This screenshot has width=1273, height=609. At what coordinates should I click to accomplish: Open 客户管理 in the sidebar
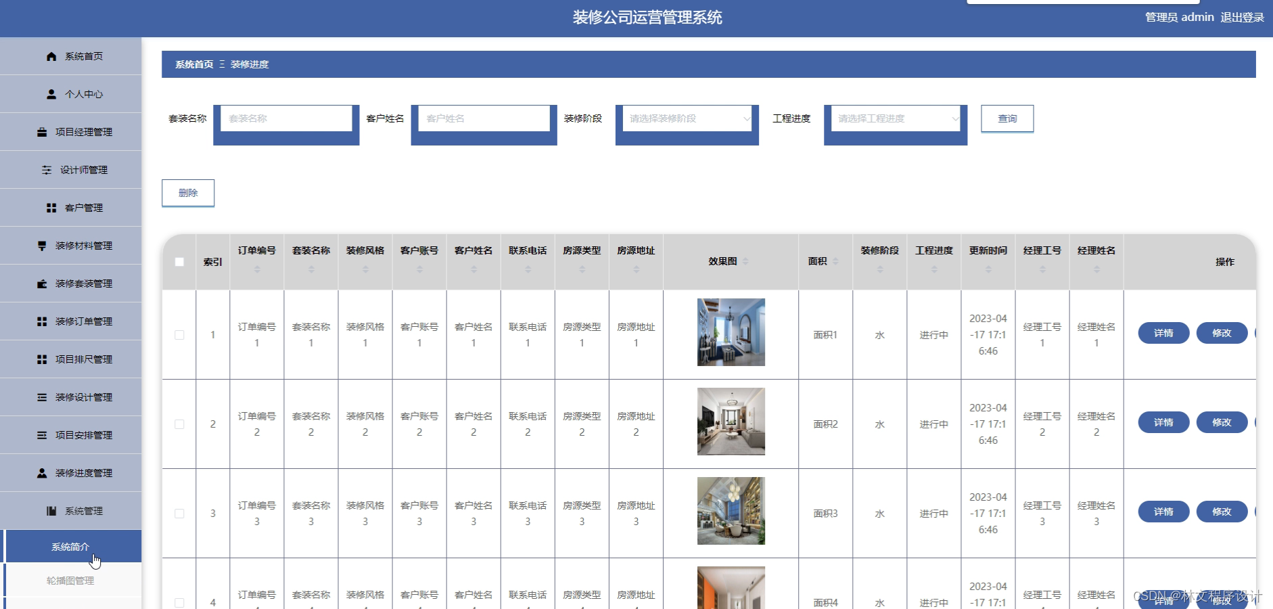click(71, 208)
